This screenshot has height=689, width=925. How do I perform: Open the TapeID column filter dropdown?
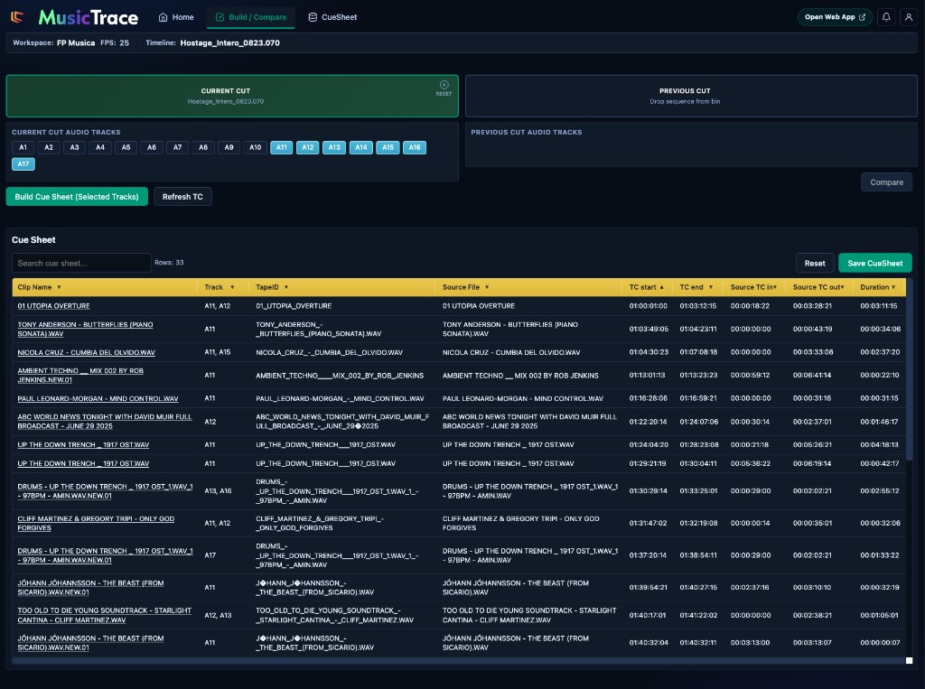click(x=286, y=287)
